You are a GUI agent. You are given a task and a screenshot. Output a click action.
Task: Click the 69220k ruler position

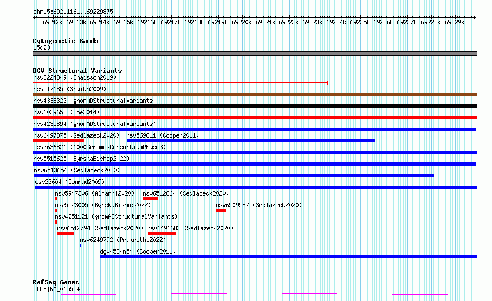pos(242,22)
